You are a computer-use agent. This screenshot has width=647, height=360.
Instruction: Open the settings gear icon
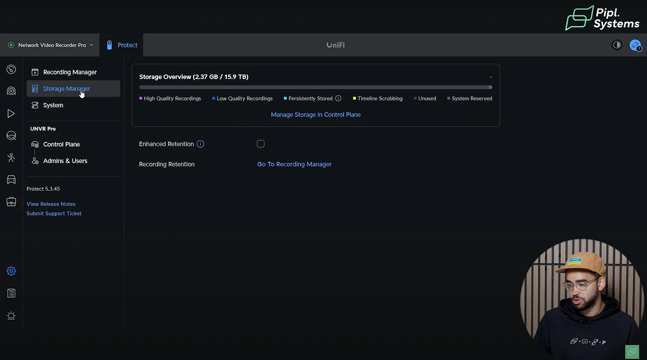[12, 271]
